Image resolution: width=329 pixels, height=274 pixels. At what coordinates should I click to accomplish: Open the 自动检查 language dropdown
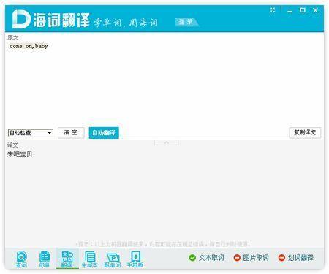coord(30,133)
